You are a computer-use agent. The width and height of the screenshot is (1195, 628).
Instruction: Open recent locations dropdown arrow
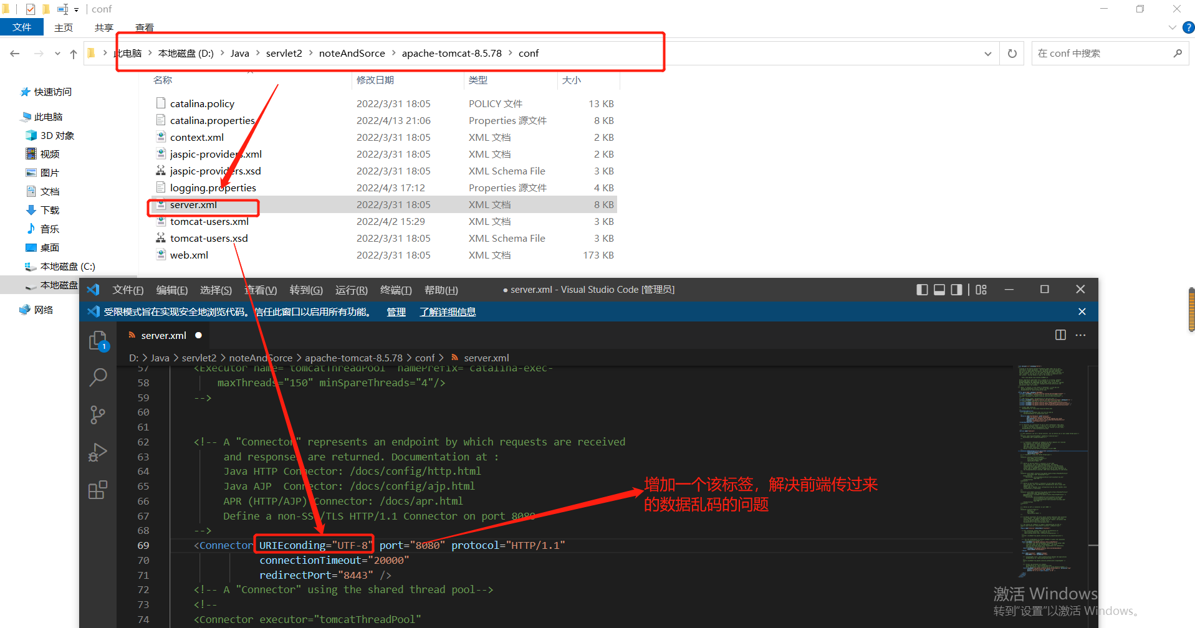[57, 54]
